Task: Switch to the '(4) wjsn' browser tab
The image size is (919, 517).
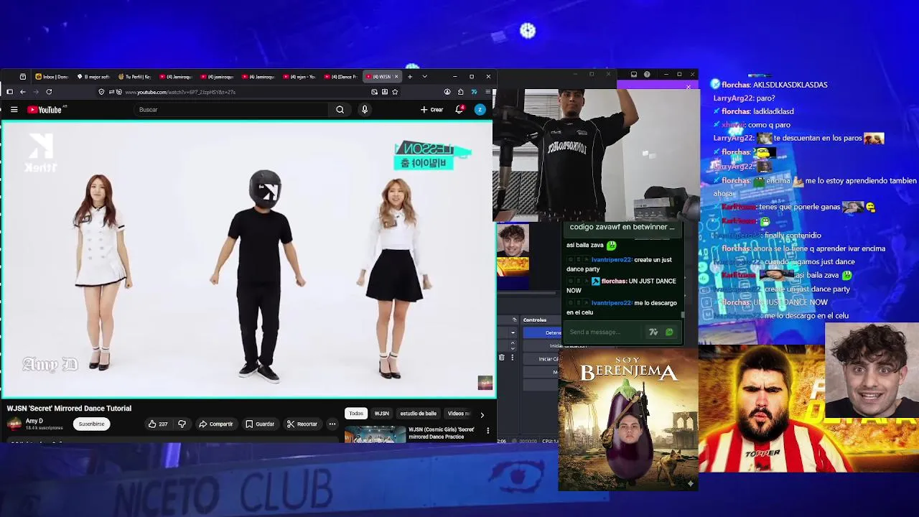Action: (299, 77)
